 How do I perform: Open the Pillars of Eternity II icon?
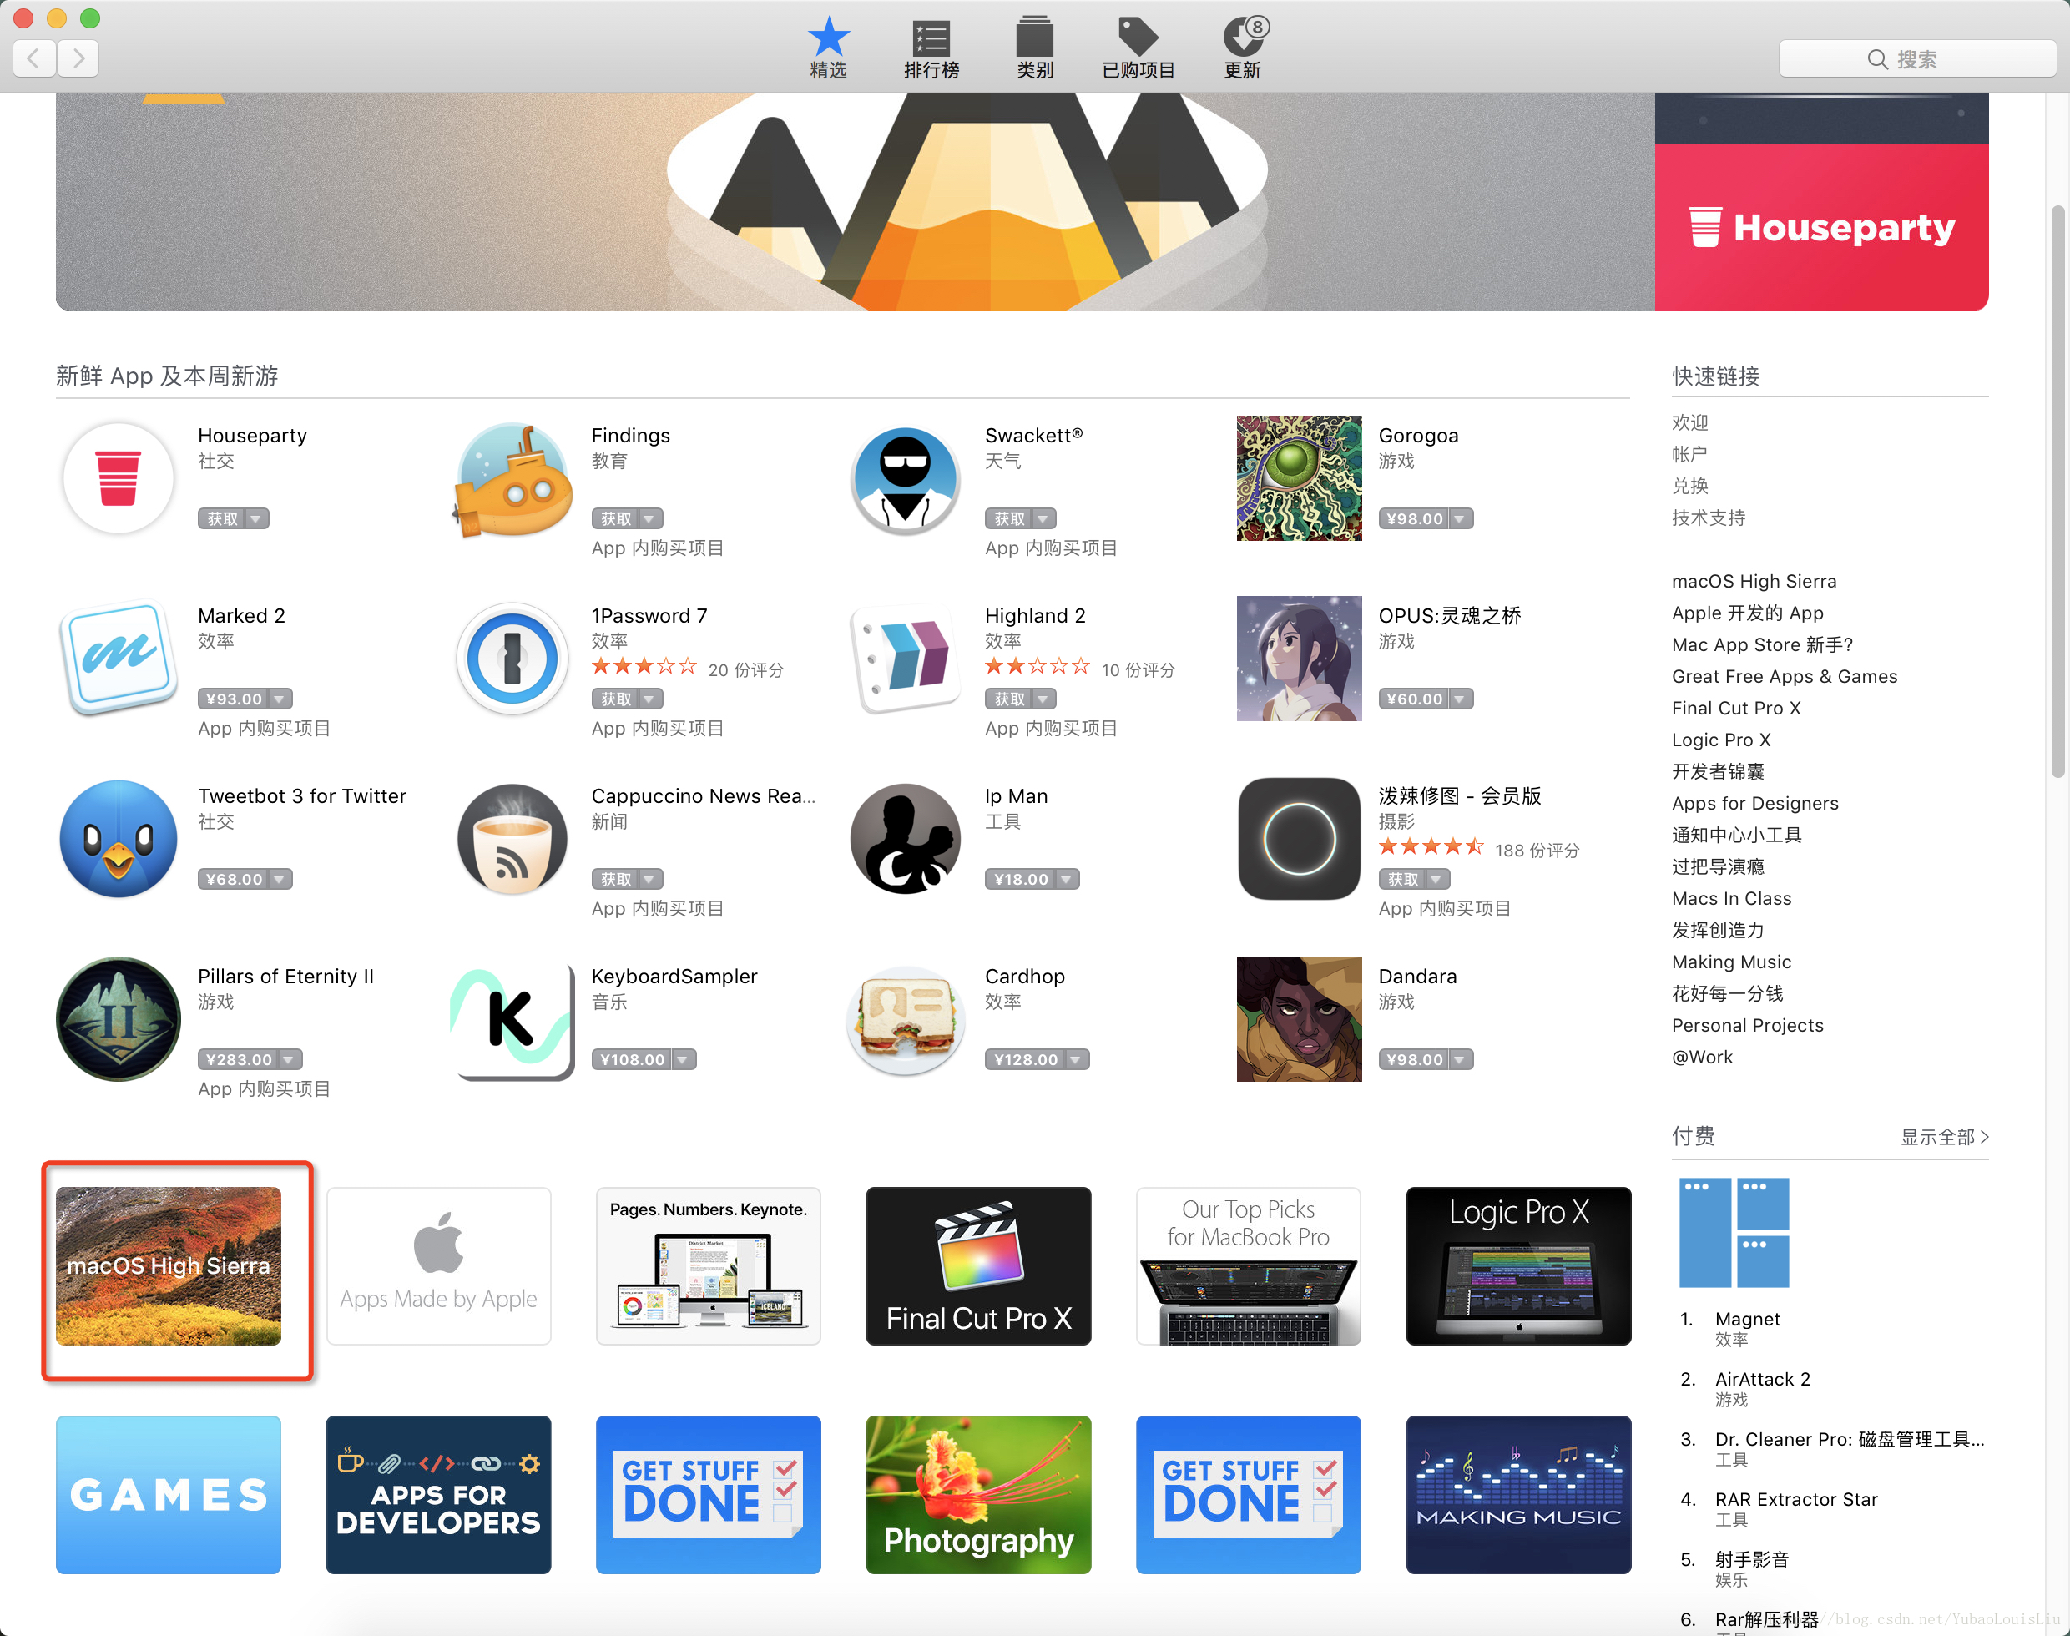[118, 1018]
